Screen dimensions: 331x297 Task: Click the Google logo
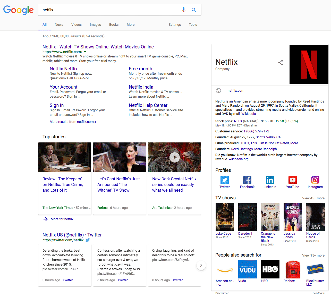(x=18, y=10)
